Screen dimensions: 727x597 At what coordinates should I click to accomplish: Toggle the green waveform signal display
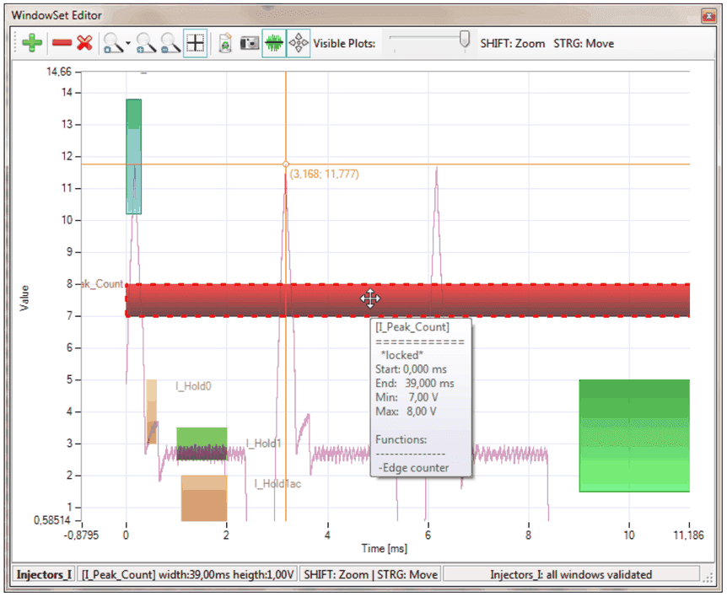click(x=273, y=43)
